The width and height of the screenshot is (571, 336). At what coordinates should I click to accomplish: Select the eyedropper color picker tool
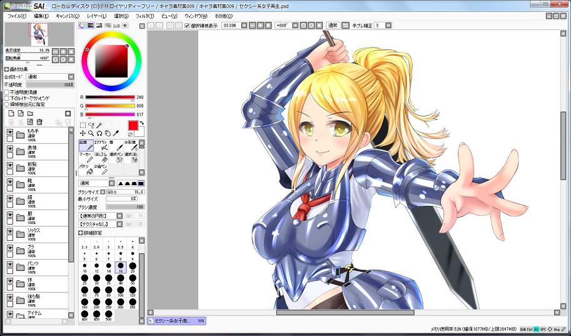click(116, 133)
